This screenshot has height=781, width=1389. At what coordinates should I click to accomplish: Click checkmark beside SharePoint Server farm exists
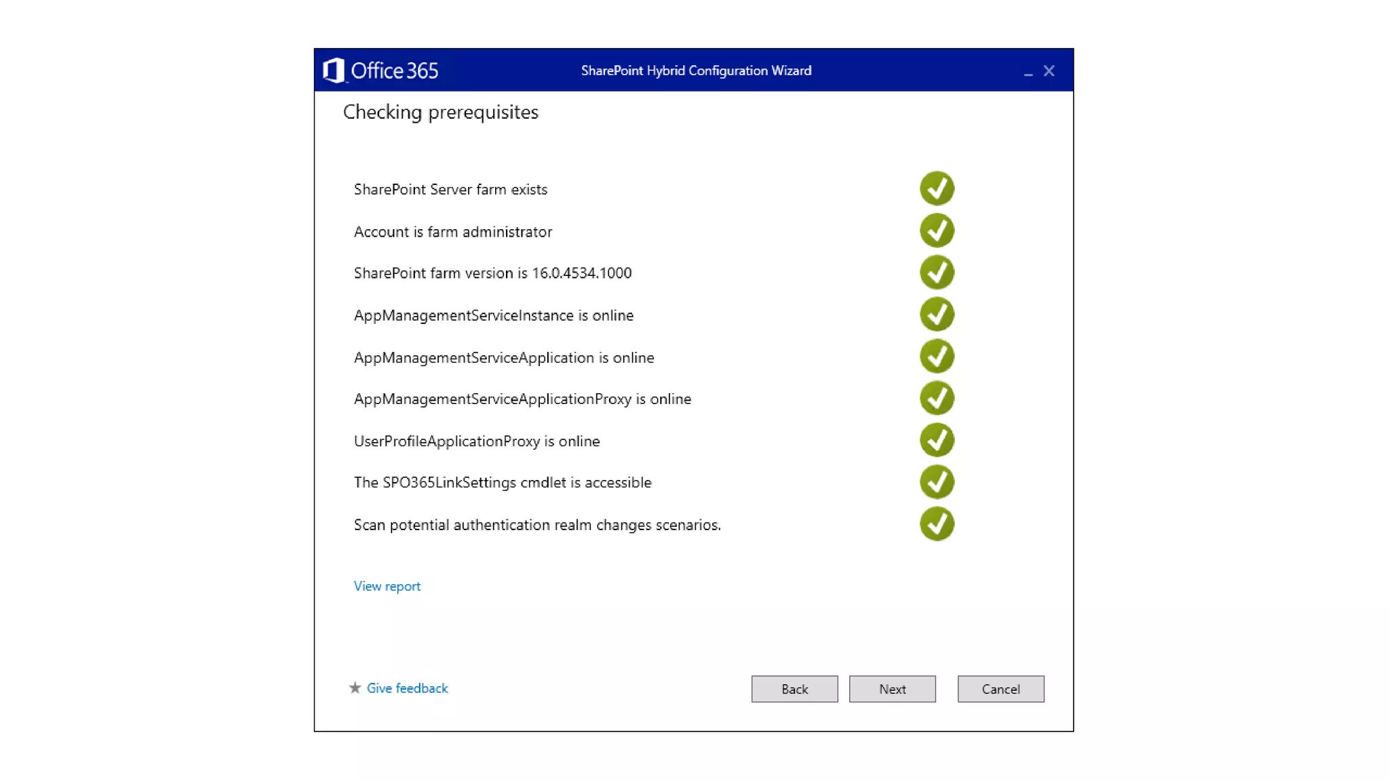click(x=937, y=188)
